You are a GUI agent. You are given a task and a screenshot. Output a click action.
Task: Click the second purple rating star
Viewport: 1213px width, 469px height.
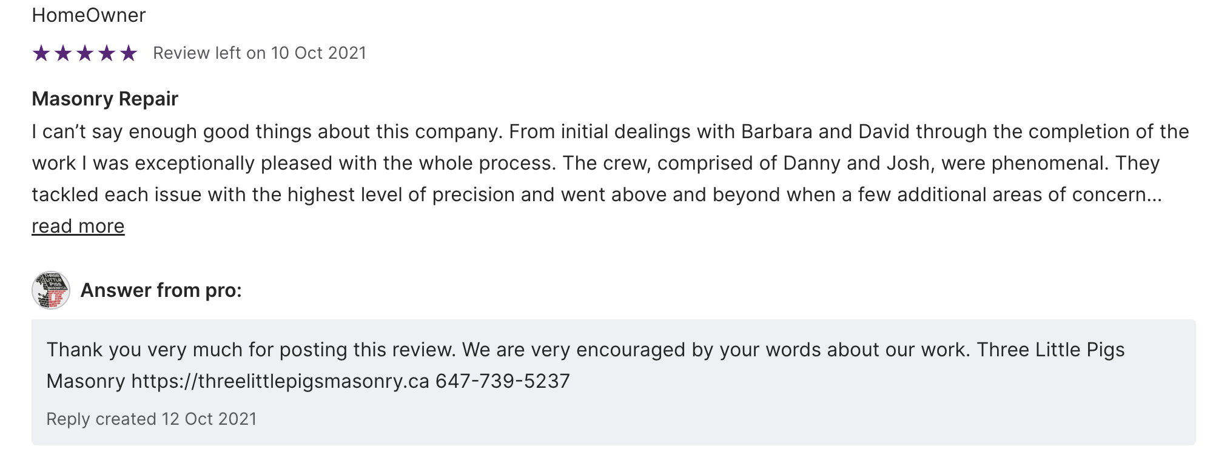(63, 53)
